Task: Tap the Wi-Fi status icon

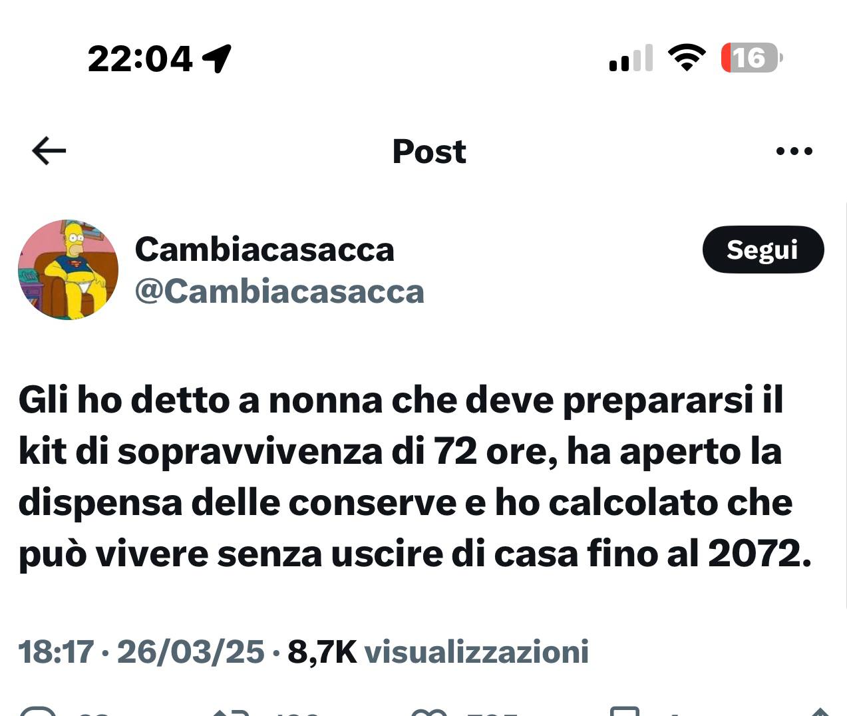Action: [687, 58]
